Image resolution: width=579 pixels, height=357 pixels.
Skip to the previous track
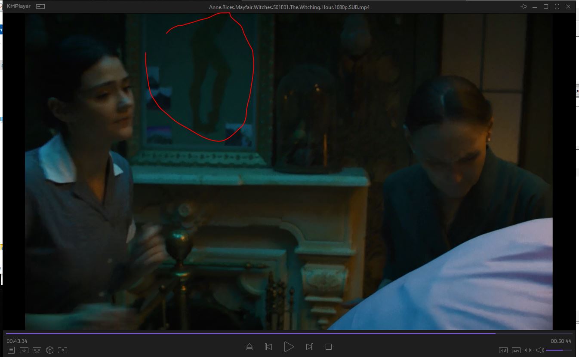point(268,347)
